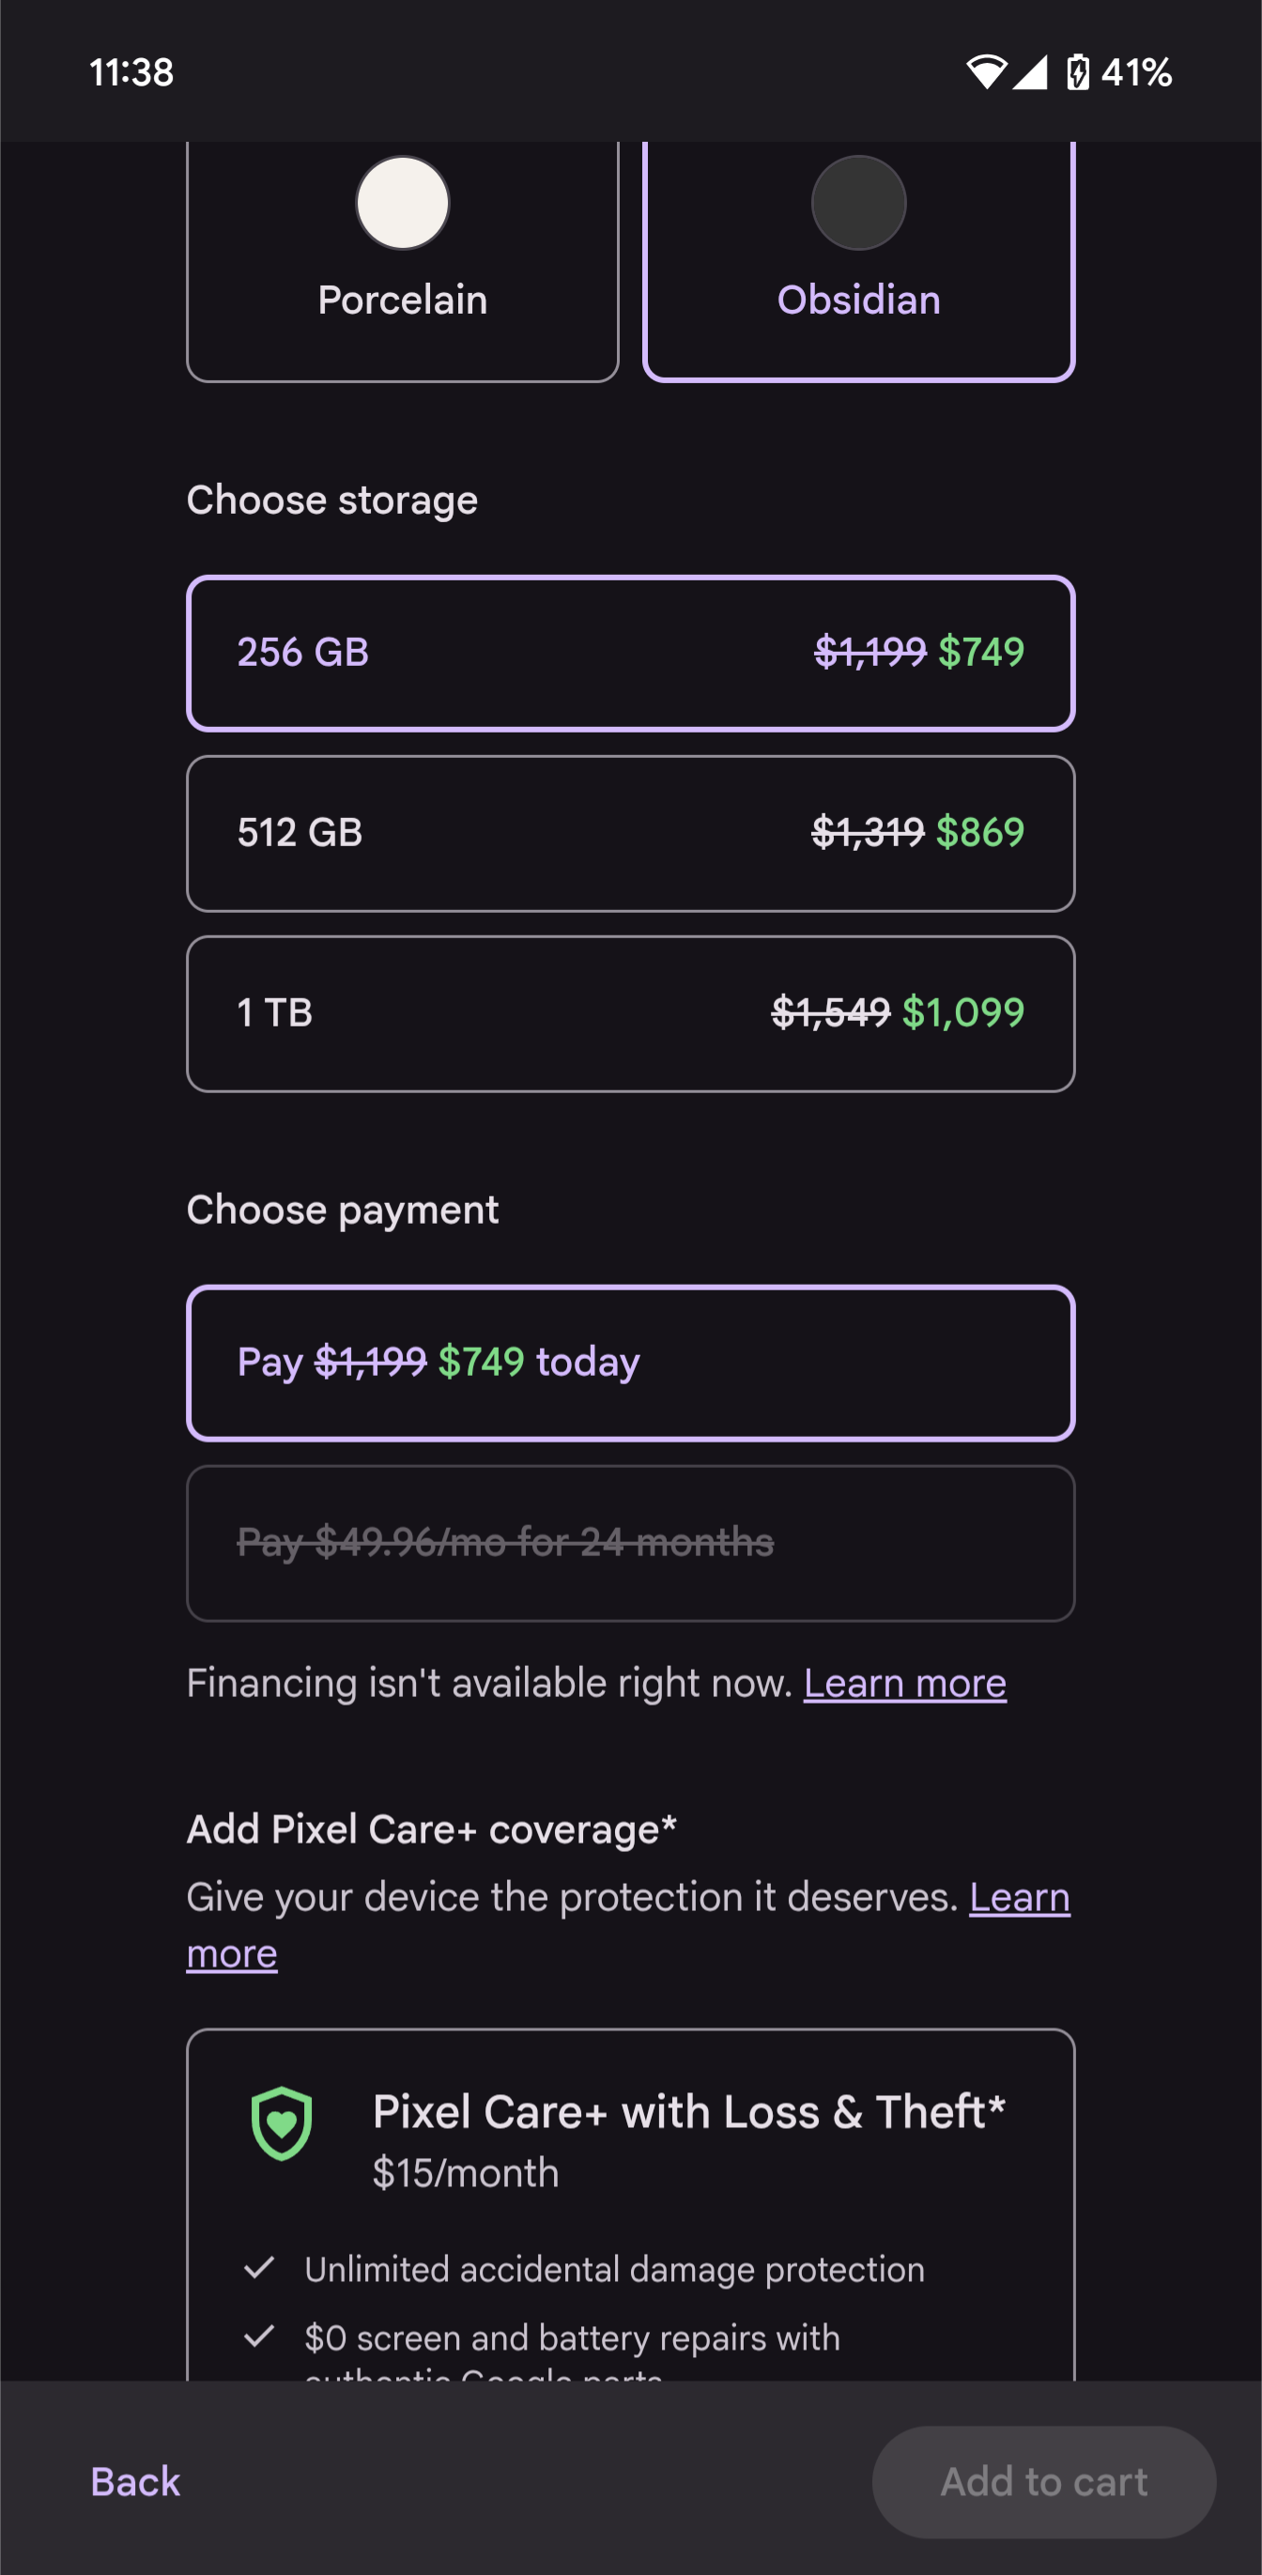Open Learn more about Pixel Care+ coverage
1262x2575 pixels.
tap(1019, 1897)
